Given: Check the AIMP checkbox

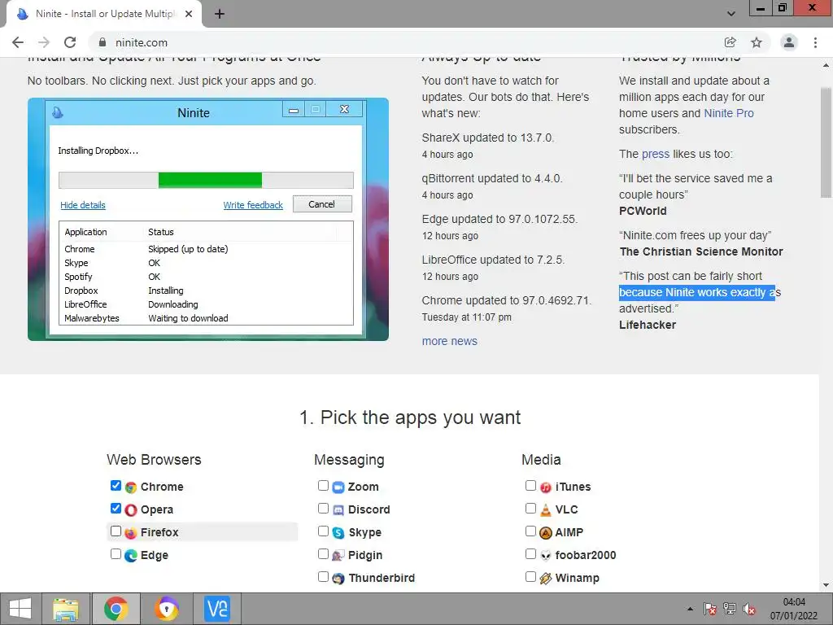Looking at the screenshot, I should tap(530, 531).
